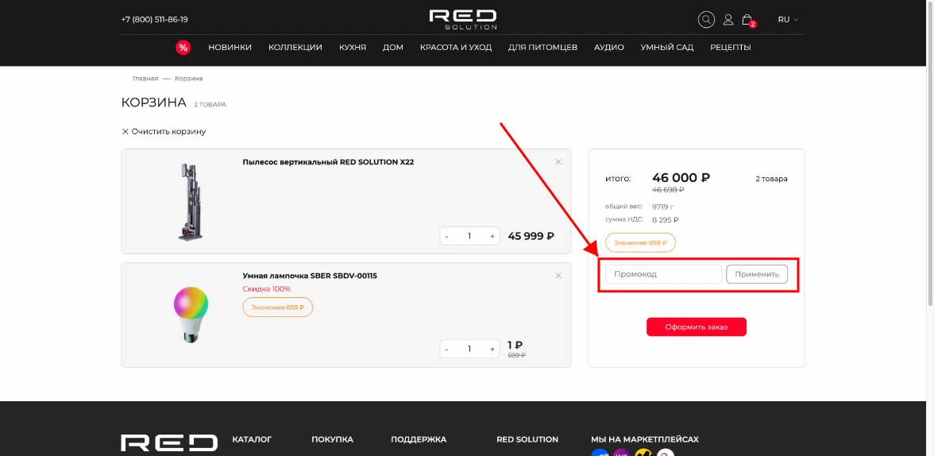This screenshot has width=934, height=456.
Task: Click the КОРЗИНА page heading
Action: coord(154,102)
